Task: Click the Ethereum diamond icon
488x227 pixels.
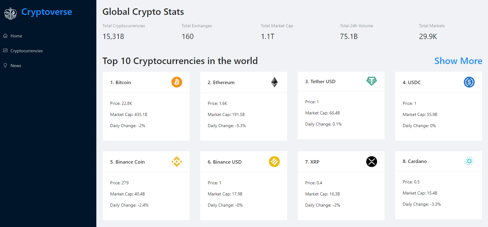Action: 274,82
